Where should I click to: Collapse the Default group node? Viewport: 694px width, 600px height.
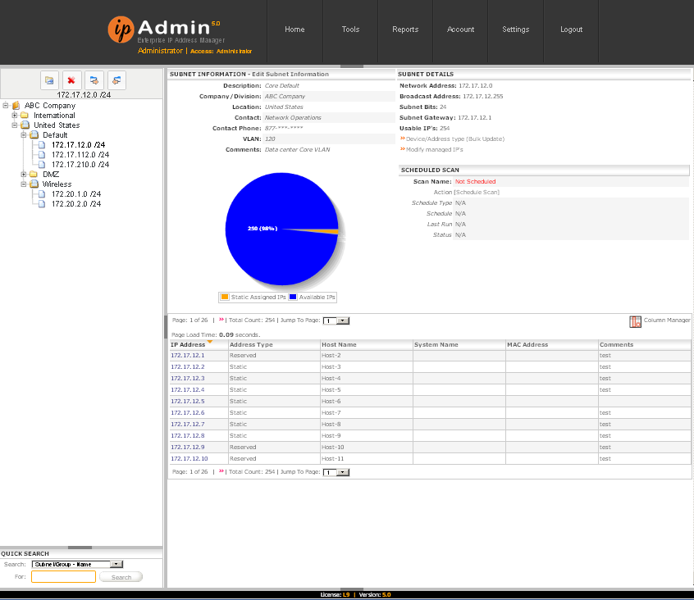click(x=24, y=135)
